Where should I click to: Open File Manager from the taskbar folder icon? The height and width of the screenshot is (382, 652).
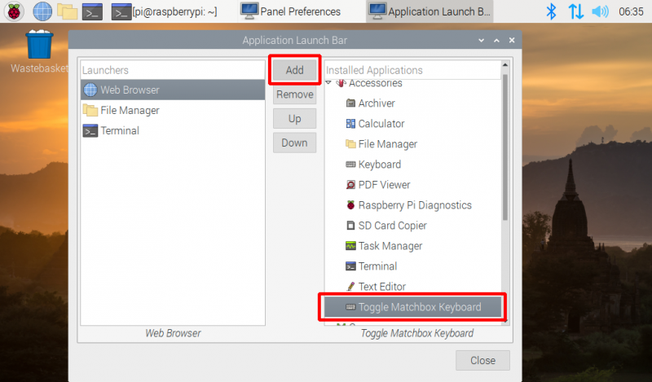(67, 11)
